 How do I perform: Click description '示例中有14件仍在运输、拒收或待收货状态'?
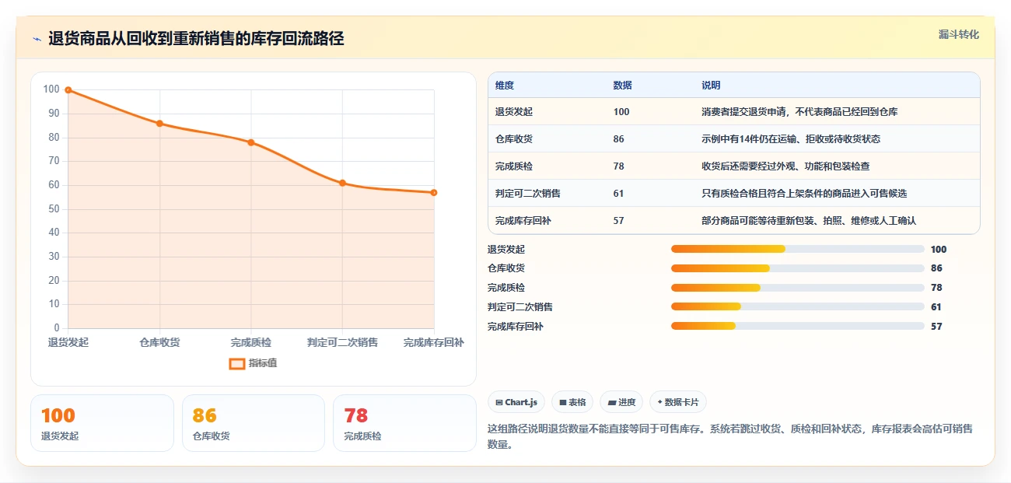tap(791, 139)
